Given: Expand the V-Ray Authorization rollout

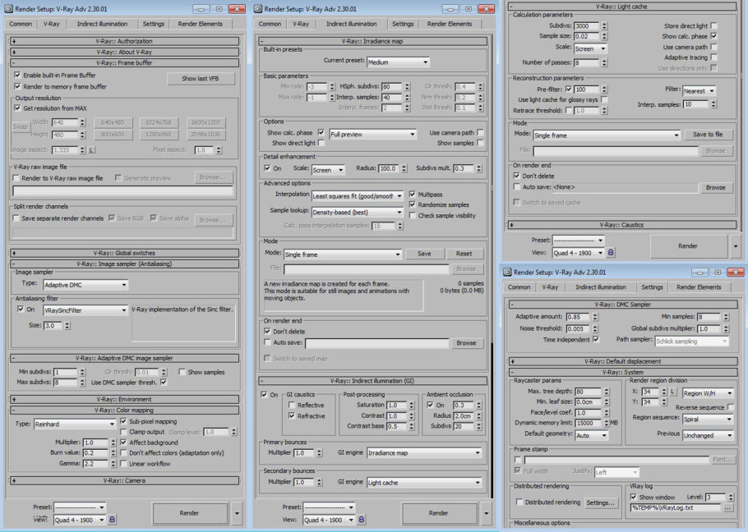Looking at the screenshot, I should click(x=124, y=41).
